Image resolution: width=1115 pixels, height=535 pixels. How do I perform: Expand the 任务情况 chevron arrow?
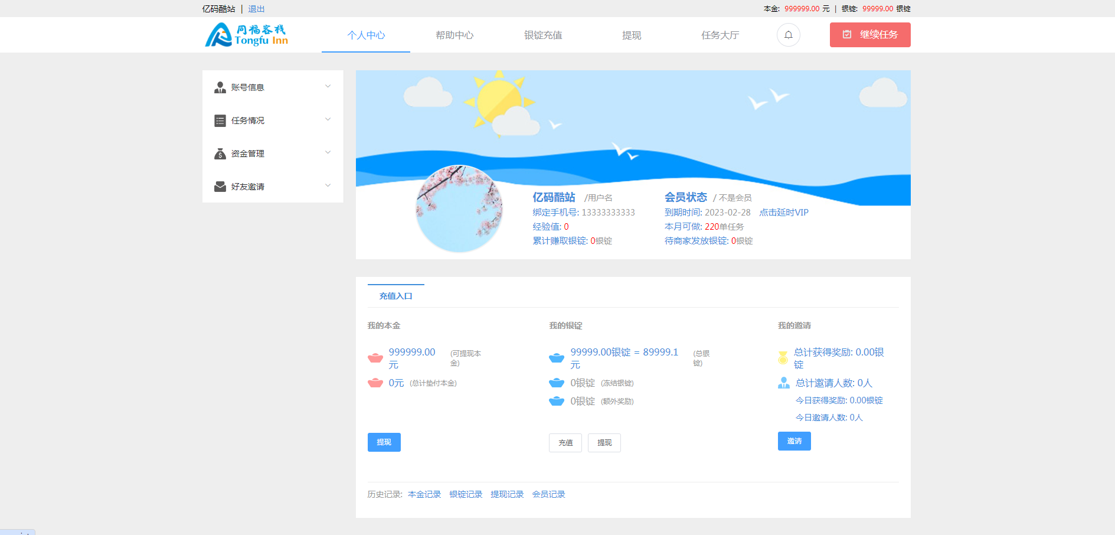pos(328,119)
